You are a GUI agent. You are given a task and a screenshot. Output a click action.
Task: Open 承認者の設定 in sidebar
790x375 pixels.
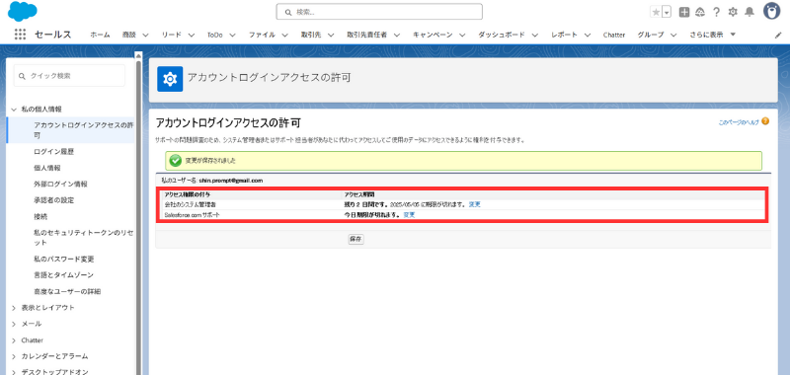pyautogui.click(x=54, y=200)
